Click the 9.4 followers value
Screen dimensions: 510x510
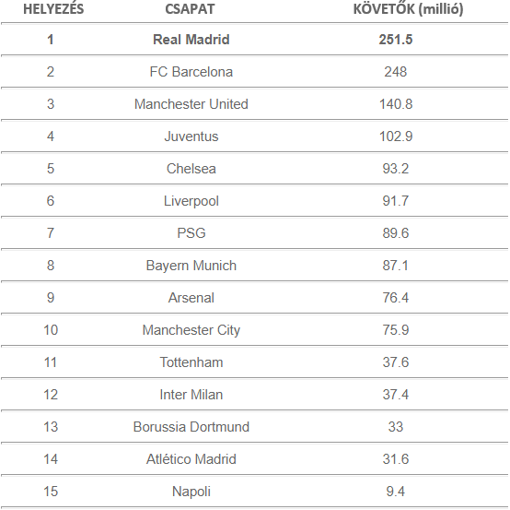396,492
